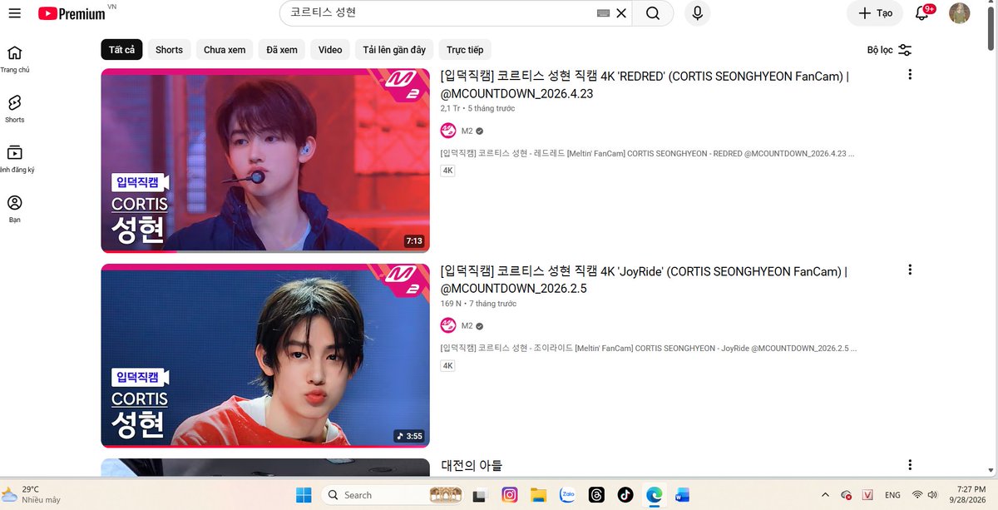Open the JoyRide fancam thumbnail
Screen dimensions: 998x510
pyautogui.click(x=265, y=356)
